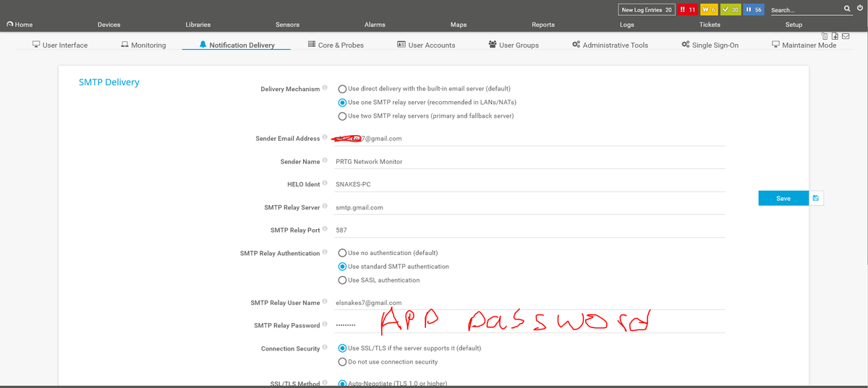
Task: Show help info icon for Sender Name
Action: tap(325, 161)
